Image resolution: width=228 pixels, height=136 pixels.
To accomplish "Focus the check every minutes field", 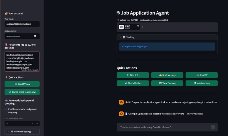I will click(x=18, y=124).
